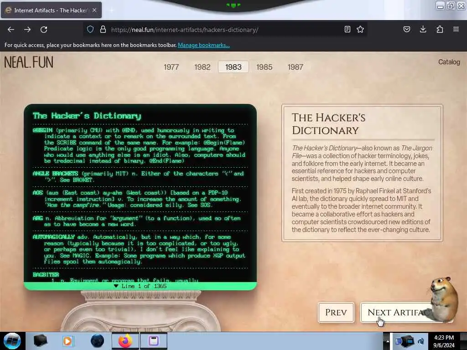Open the Windows Start orb

tap(12, 341)
